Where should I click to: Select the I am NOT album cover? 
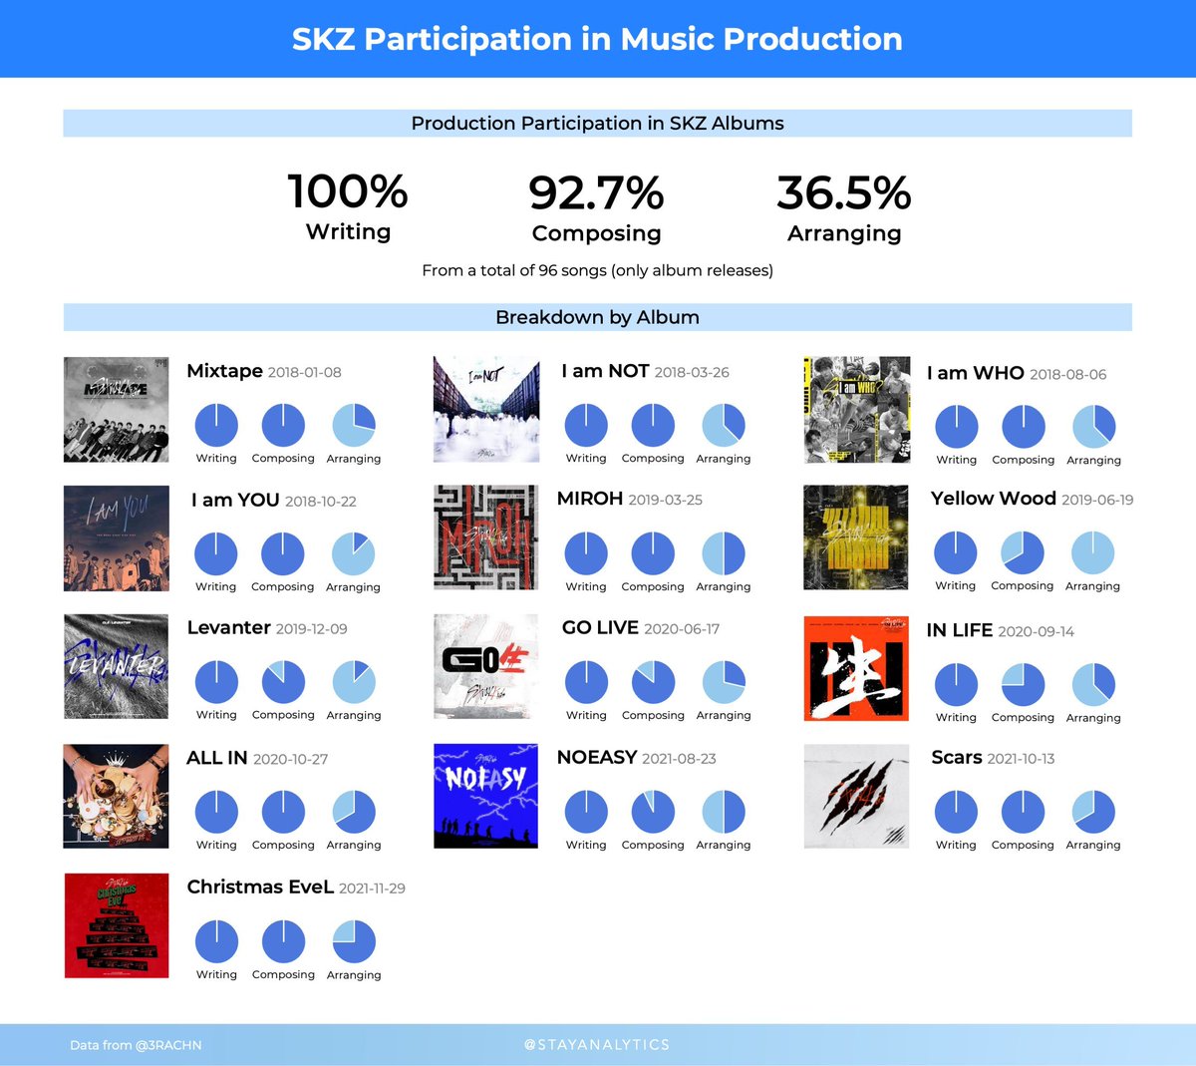pyautogui.click(x=486, y=409)
